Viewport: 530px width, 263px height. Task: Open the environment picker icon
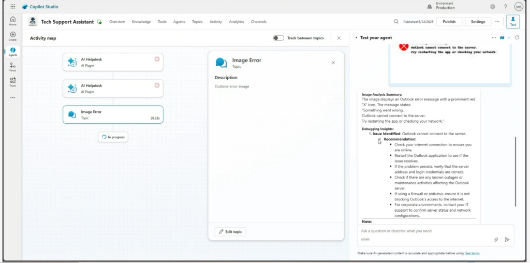(430, 6)
